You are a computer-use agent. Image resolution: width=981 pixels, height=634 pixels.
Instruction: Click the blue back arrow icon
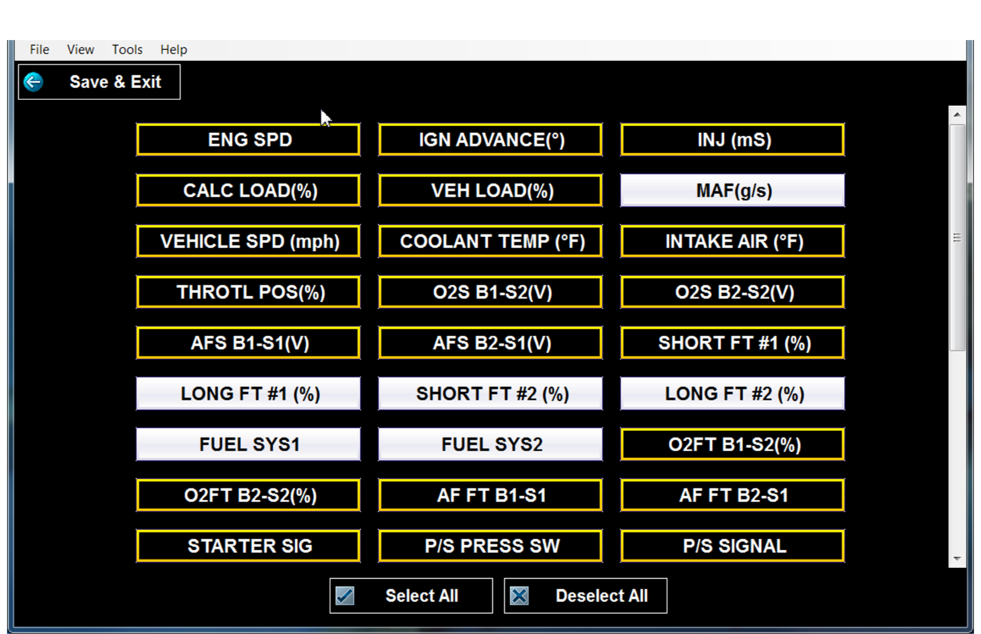click(34, 82)
